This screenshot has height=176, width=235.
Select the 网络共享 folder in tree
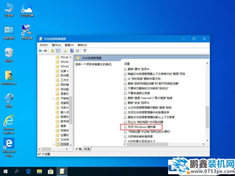click(x=62, y=130)
